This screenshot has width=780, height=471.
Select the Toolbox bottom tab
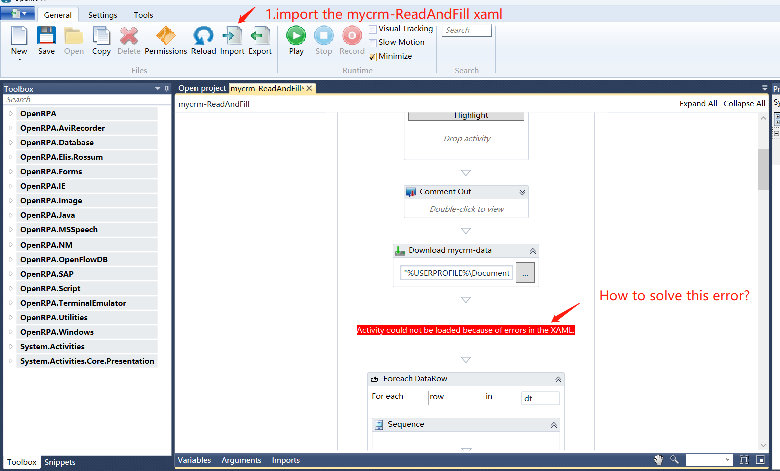point(22,462)
